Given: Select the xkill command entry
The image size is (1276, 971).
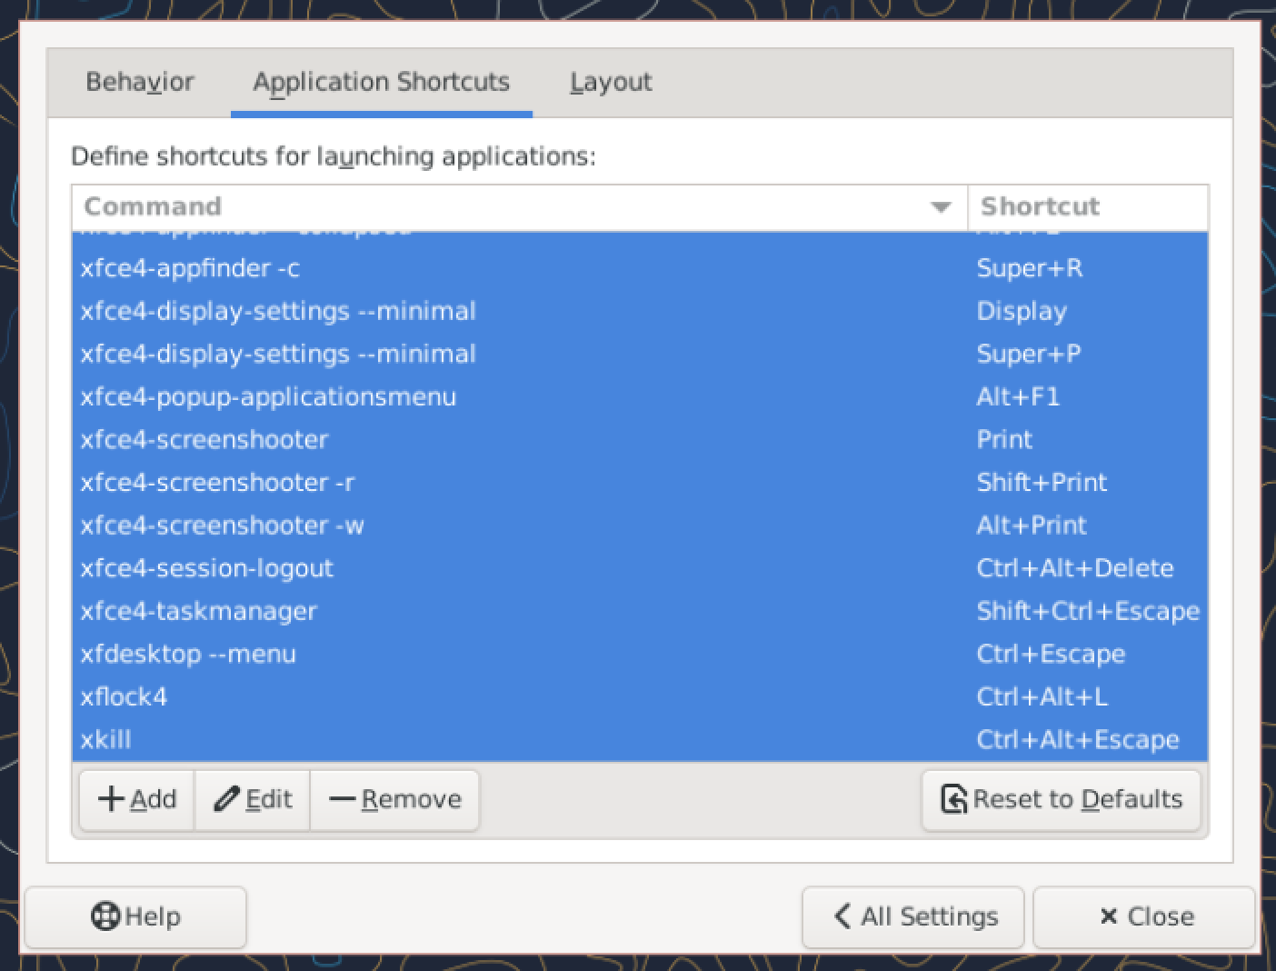Looking at the screenshot, I should point(106,739).
